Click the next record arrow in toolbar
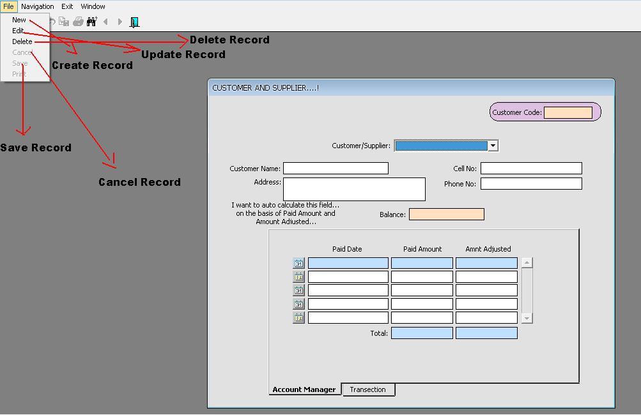 (120, 22)
